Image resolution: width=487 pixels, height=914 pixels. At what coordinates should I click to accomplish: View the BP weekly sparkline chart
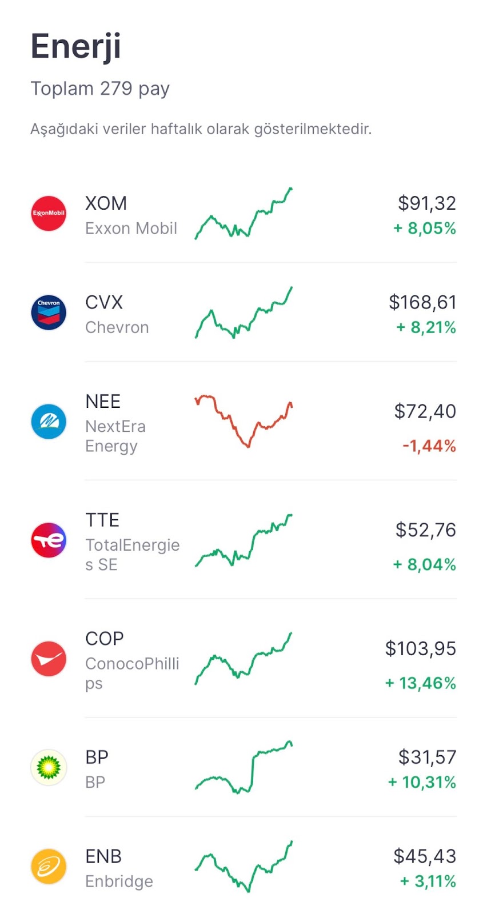243,767
